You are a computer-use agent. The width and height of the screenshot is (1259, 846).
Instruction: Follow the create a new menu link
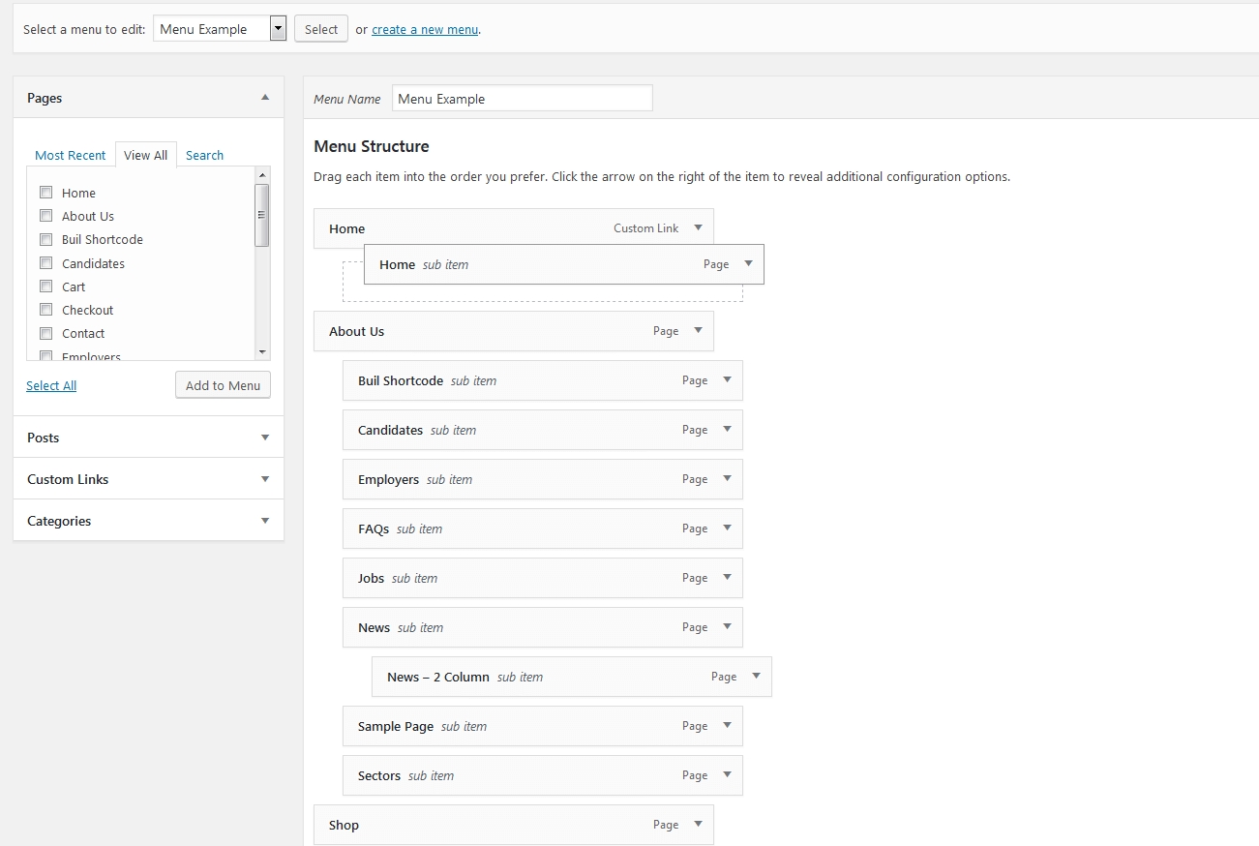pyautogui.click(x=425, y=29)
